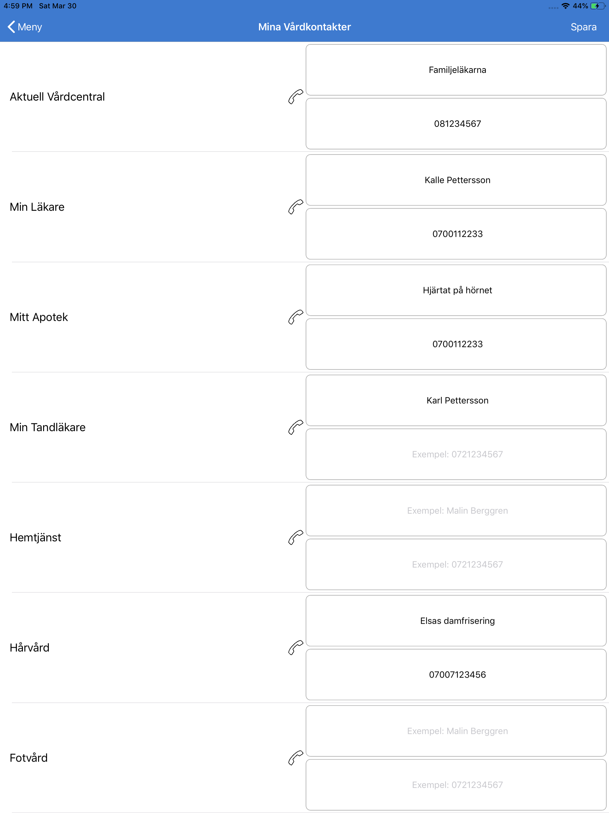The width and height of the screenshot is (609, 813).
Task: Edit Hårvård phone number 07007123456
Action: coord(456,674)
